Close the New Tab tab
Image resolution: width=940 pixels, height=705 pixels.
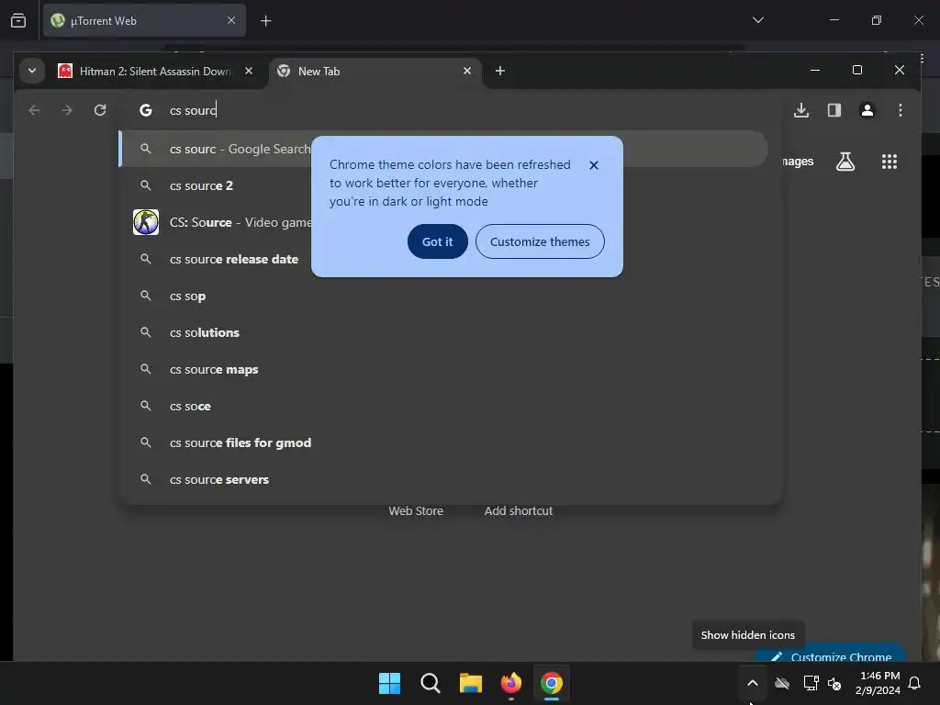click(467, 72)
